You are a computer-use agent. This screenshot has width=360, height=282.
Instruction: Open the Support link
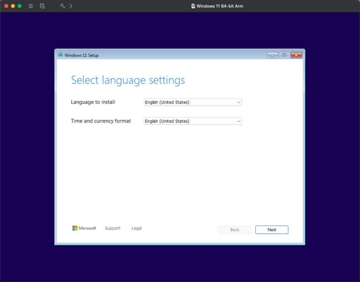(112, 228)
